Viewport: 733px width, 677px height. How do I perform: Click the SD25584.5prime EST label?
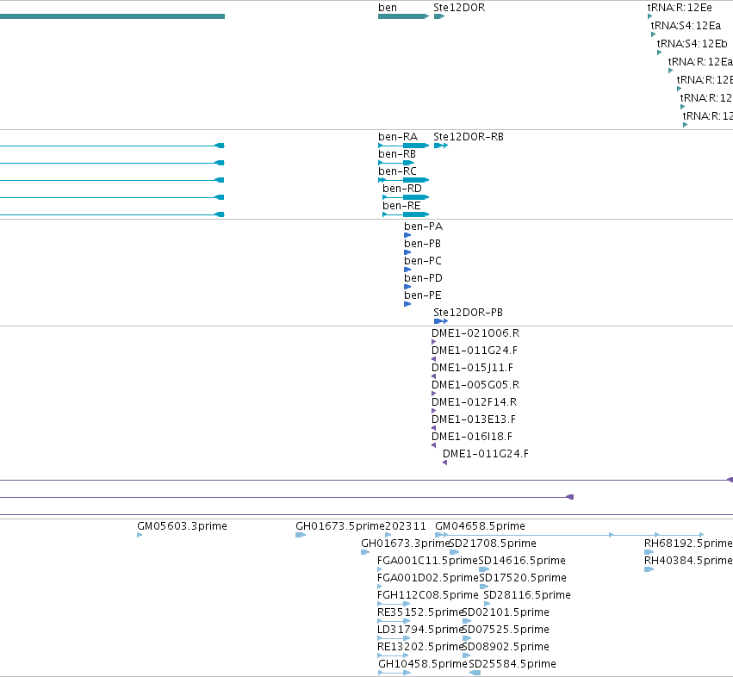(512, 664)
